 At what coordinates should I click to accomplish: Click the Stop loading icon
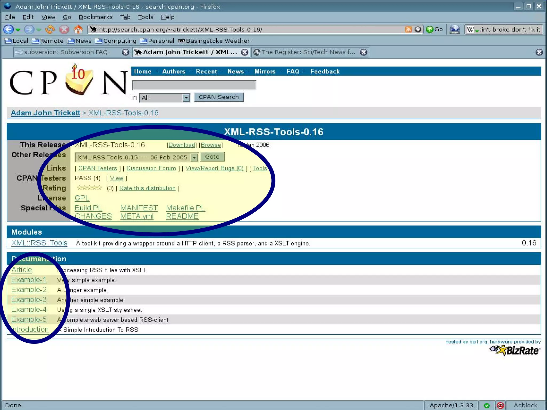point(64,29)
